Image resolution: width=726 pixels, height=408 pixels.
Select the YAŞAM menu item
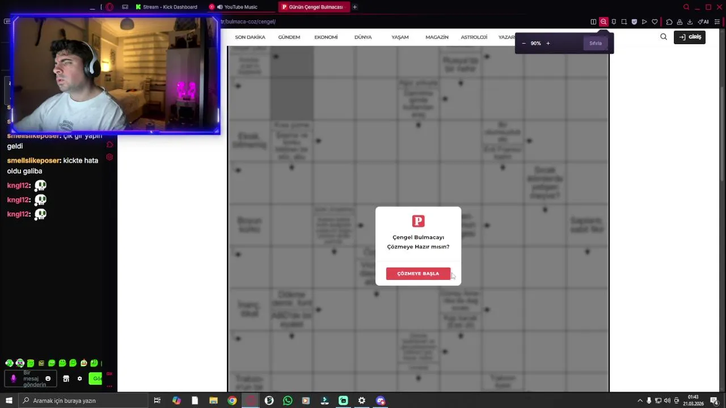[400, 37]
